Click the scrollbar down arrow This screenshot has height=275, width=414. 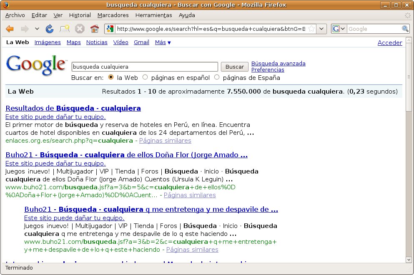click(409, 260)
